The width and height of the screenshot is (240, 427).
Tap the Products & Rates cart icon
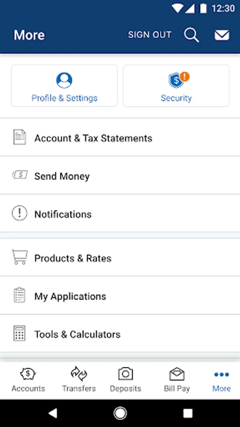coord(19,257)
